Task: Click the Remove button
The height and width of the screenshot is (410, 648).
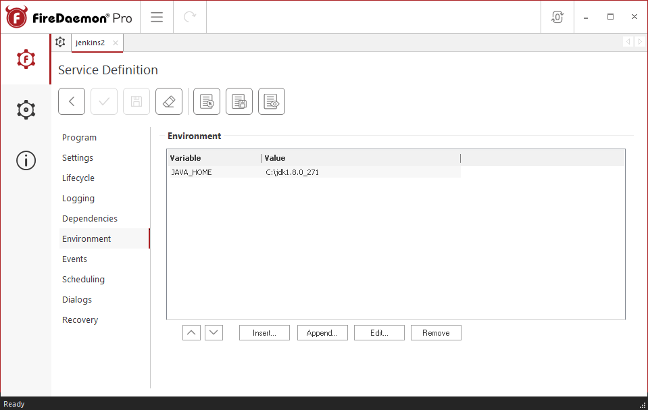Action: (436, 333)
